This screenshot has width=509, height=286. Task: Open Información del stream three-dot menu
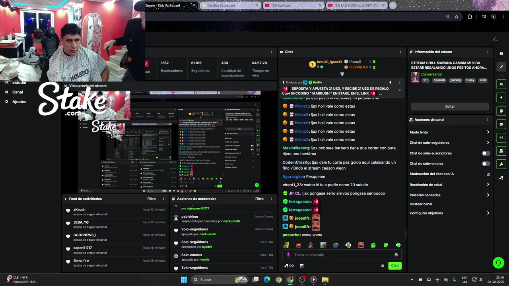(x=487, y=52)
